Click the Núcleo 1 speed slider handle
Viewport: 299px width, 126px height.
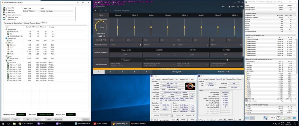[x=117, y=27]
